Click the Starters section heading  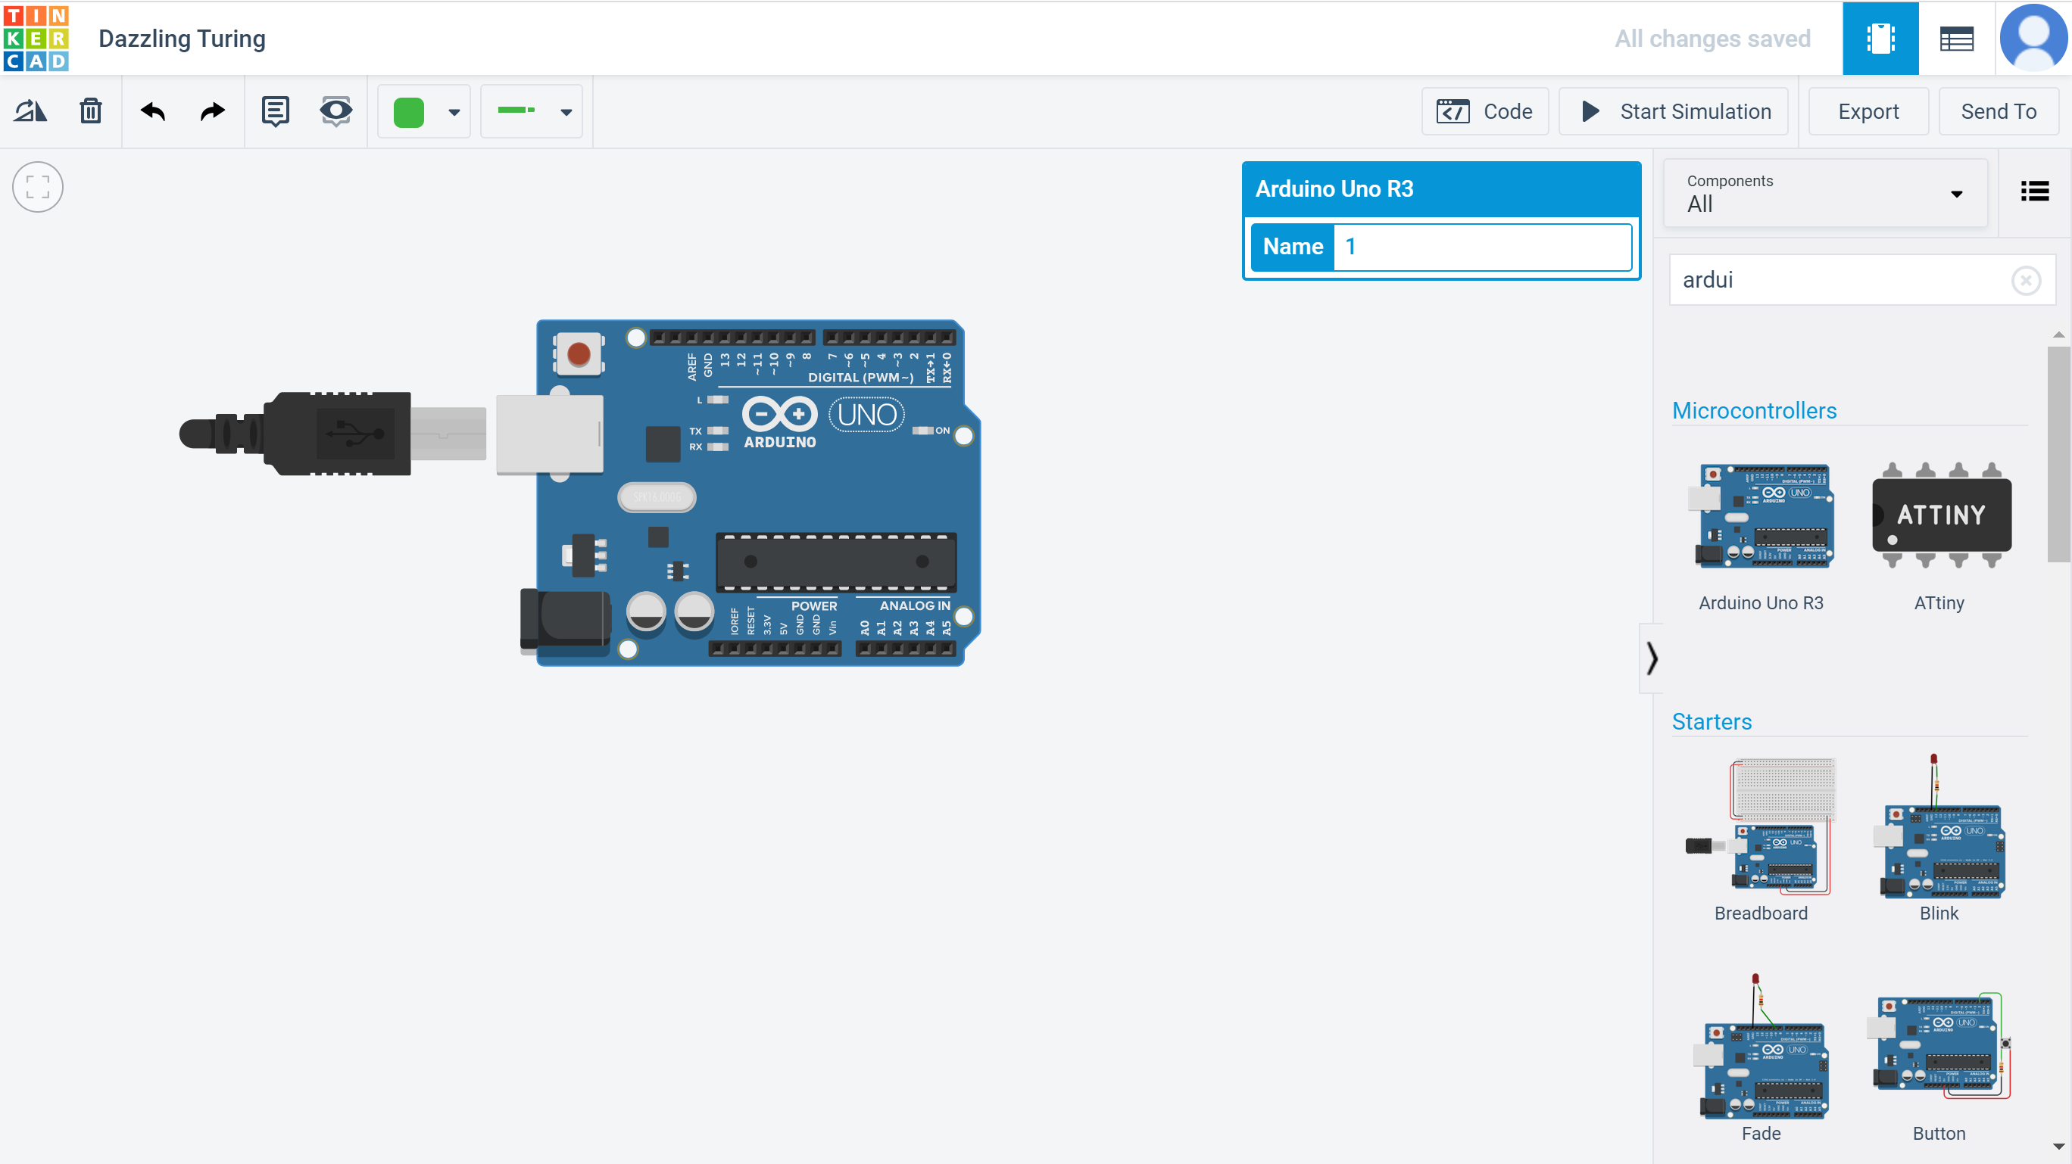tap(1712, 722)
